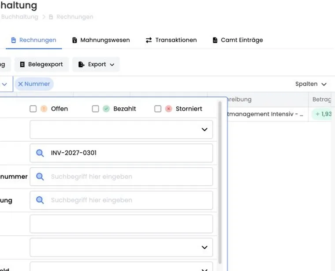Click the Export chevron arrow
Image resolution: width=335 pixels, height=271 pixels.
112,64
